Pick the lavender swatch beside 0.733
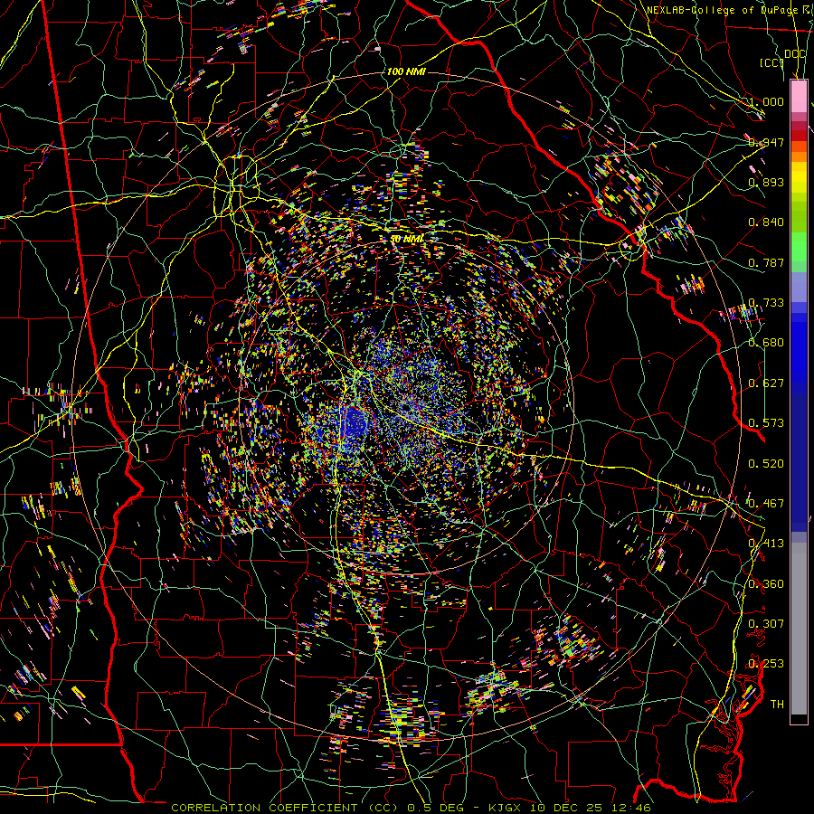The height and width of the screenshot is (814, 814). click(x=799, y=287)
